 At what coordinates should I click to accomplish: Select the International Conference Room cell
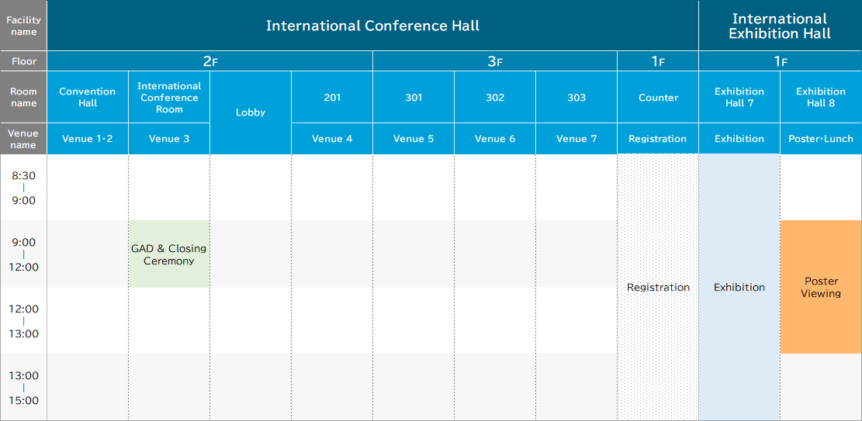click(x=169, y=97)
